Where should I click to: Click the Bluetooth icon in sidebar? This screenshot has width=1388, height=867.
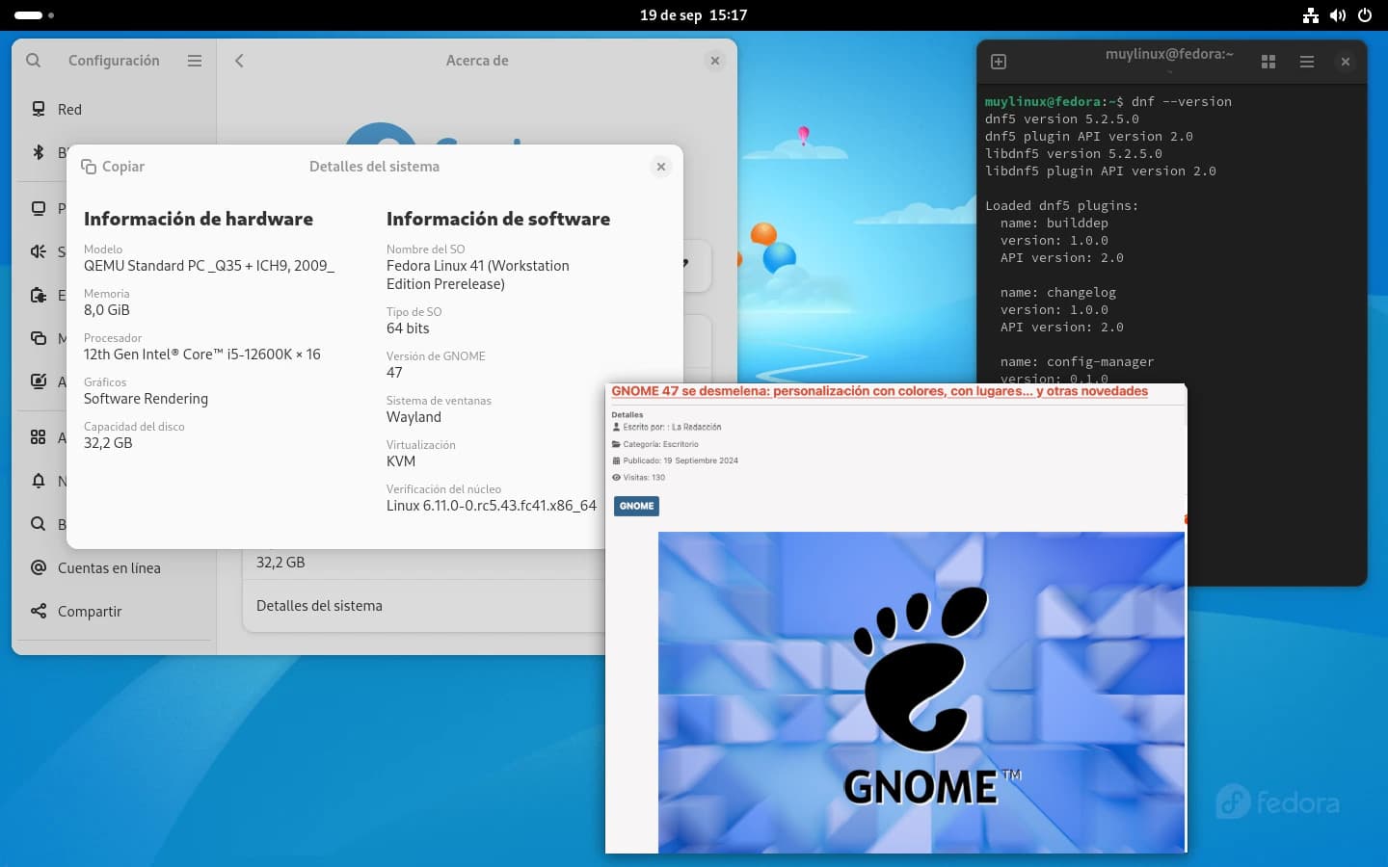[x=39, y=152]
